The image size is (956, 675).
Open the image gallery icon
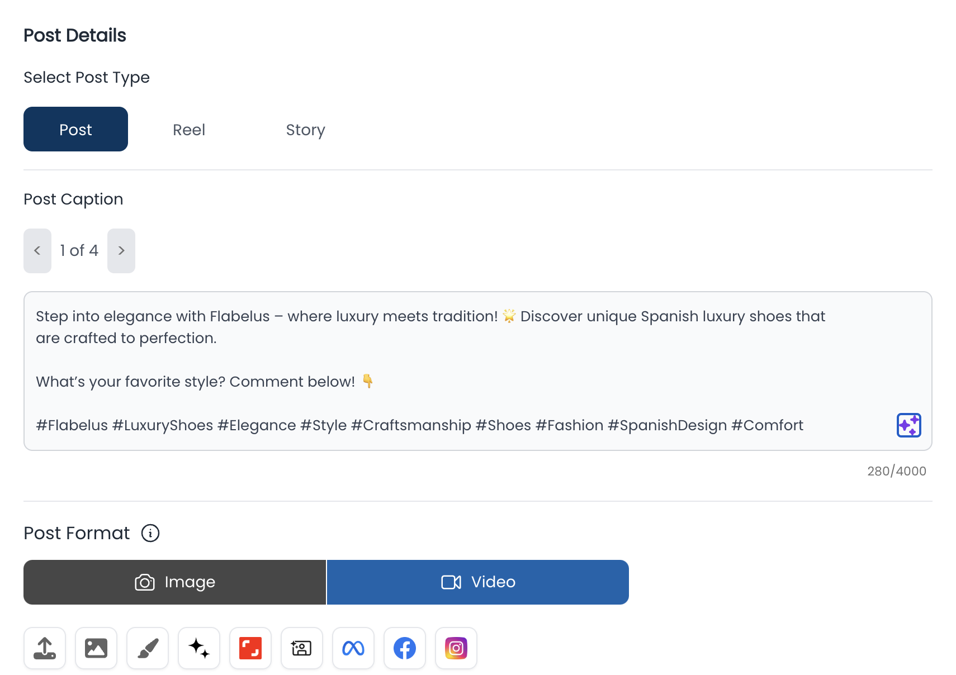point(96,648)
